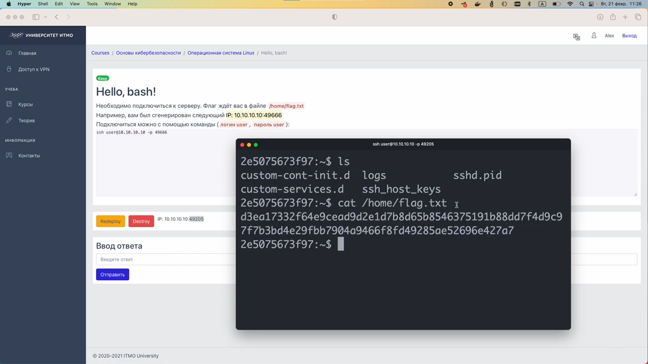
Task: Open the downloads icon in the browser toolbar
Action: (x=600, y=17)
